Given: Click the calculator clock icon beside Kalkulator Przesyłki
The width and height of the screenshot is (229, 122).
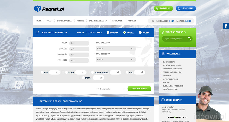Looking at the screenshot, I should coord(37,33).
